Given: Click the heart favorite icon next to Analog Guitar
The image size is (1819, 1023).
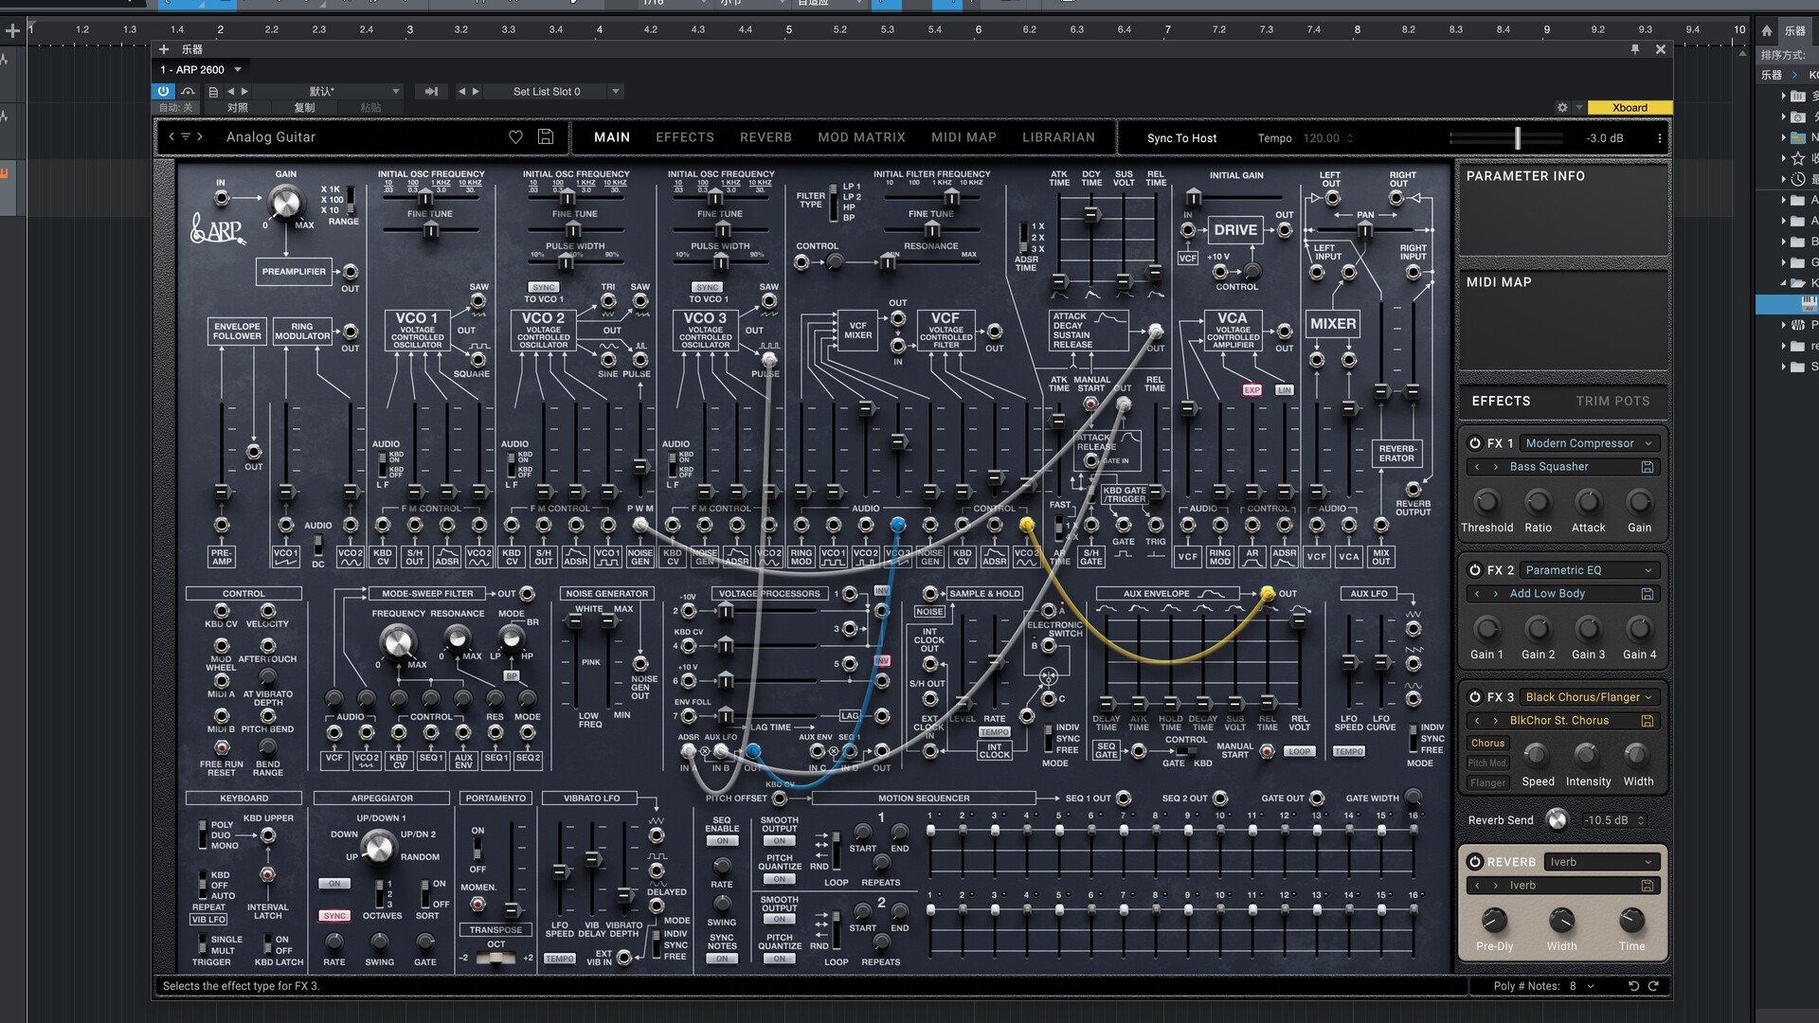Looking at the screenshot, I should (x=515, y=137).
